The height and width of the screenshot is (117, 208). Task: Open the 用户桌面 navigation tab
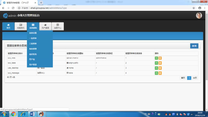tap(45, 26)
